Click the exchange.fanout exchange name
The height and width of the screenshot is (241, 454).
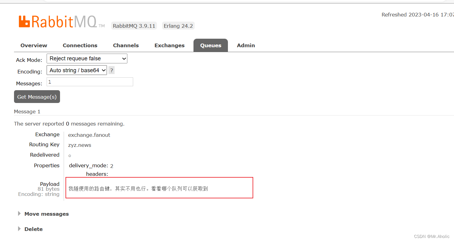(89, 135)
